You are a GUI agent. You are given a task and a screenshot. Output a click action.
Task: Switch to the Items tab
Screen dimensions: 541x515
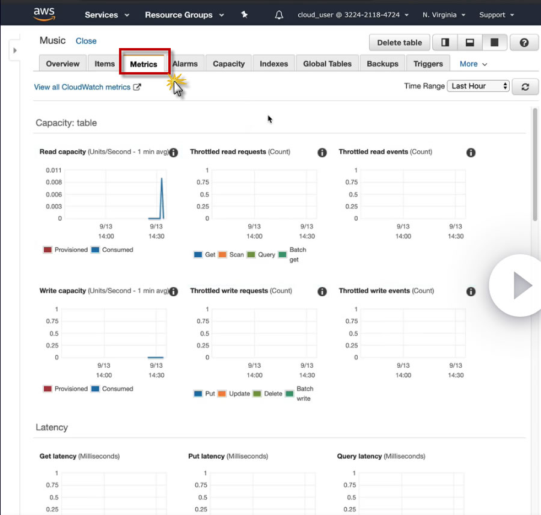click(x=105, y=64)
